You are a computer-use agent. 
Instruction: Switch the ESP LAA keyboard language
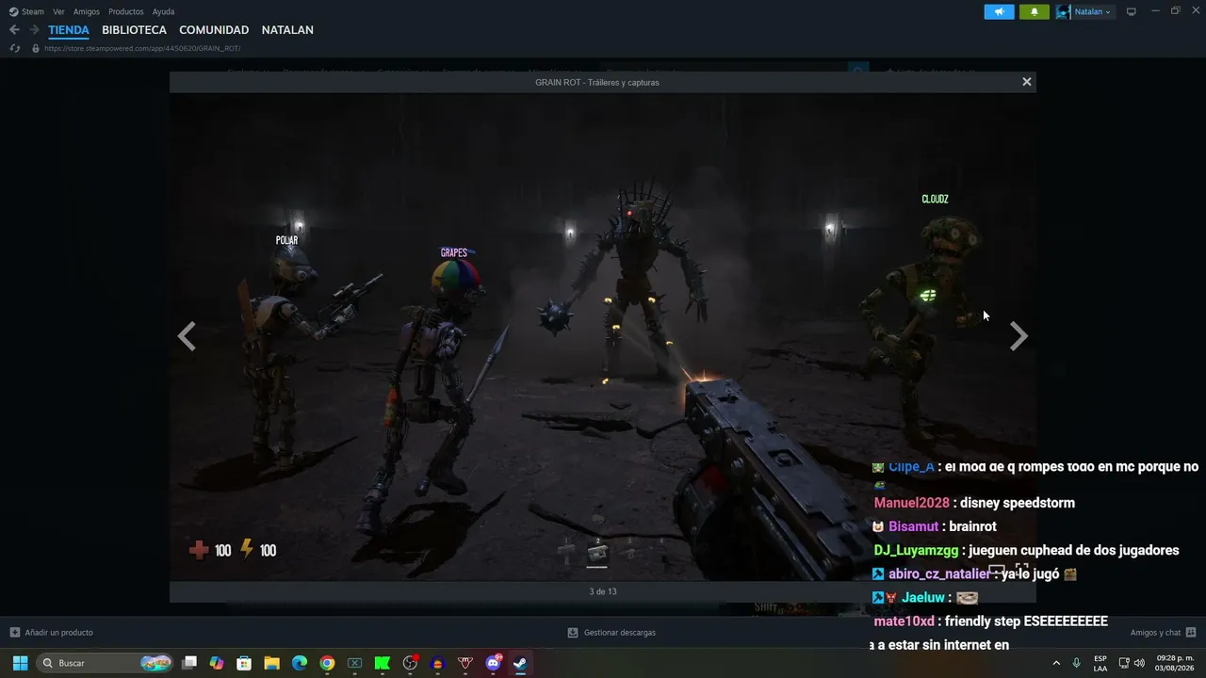[1100, 663]
